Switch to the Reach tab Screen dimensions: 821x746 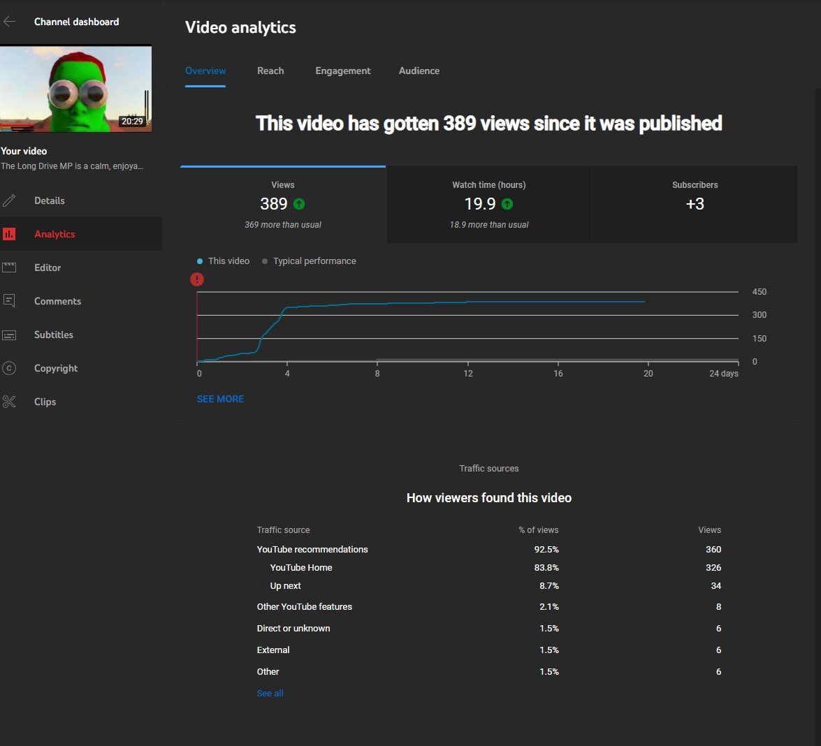point(270,71)
